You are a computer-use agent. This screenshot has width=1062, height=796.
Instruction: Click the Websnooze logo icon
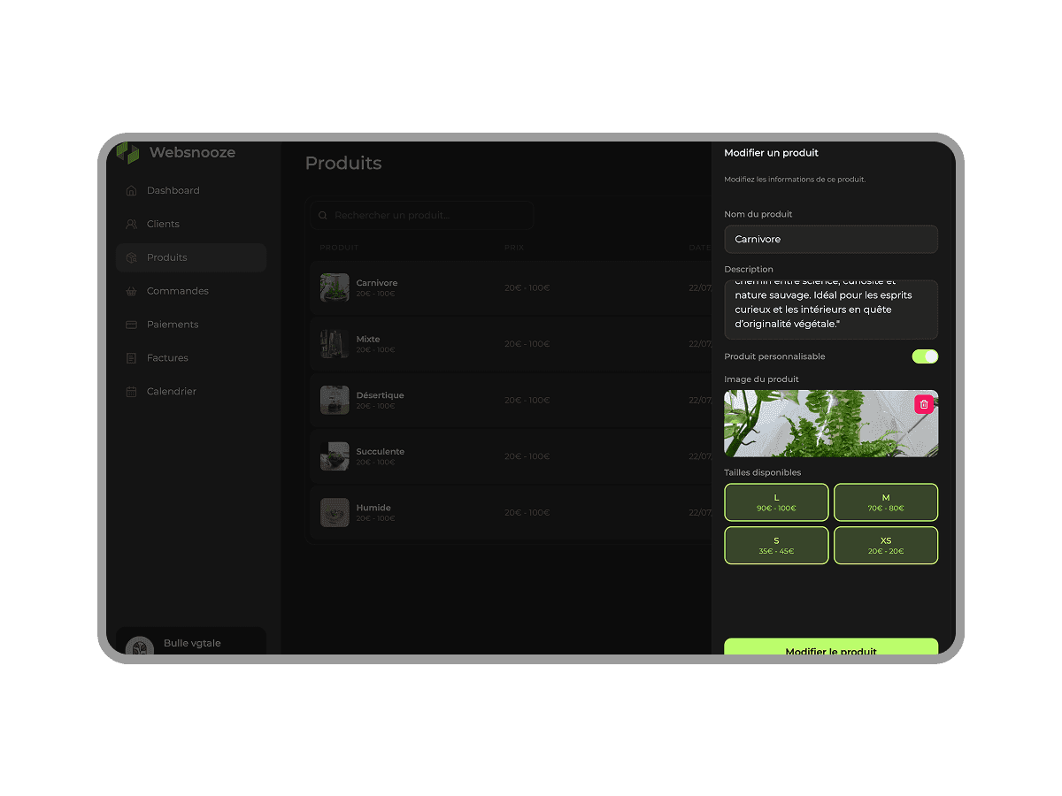point(128,153)
